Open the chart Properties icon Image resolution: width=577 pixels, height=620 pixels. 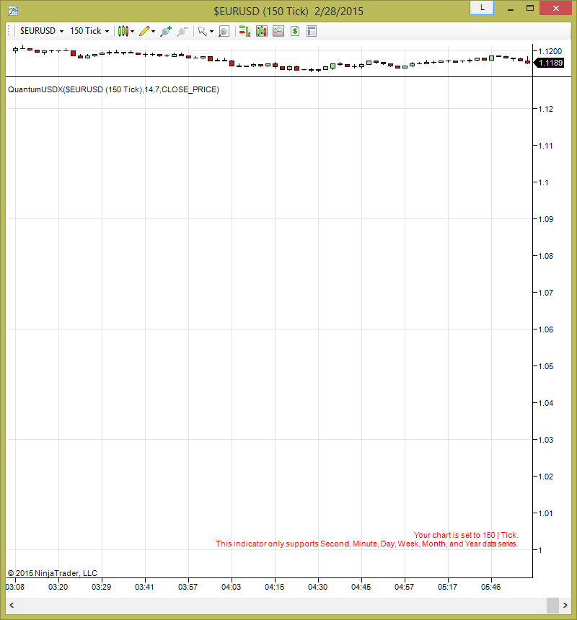pos(312,31)
